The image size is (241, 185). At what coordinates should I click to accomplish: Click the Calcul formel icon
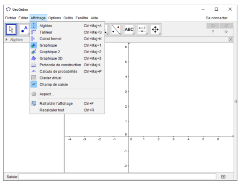click(x=33, y=39)
